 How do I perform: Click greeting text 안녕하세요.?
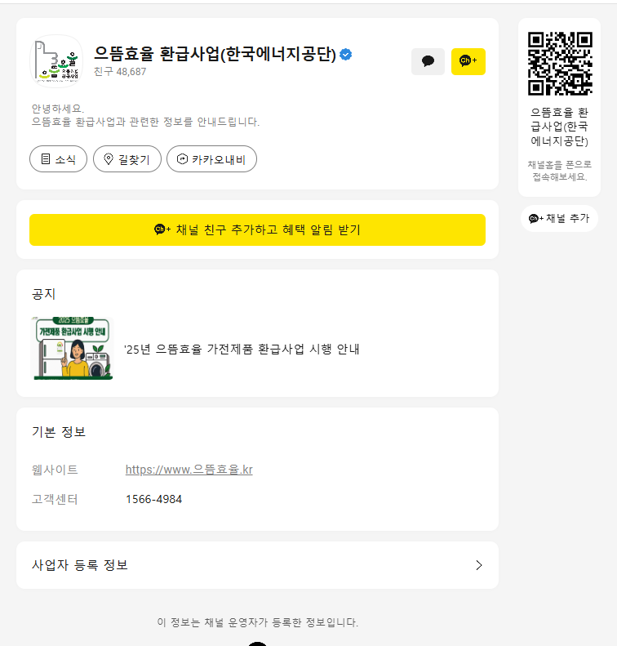(x=58, y=109)
